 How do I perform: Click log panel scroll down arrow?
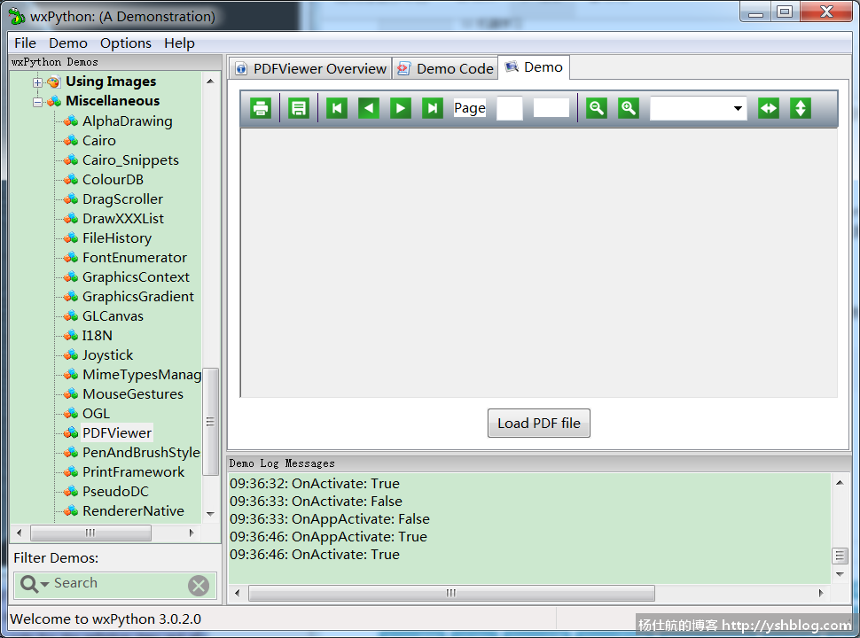[840, 574]
